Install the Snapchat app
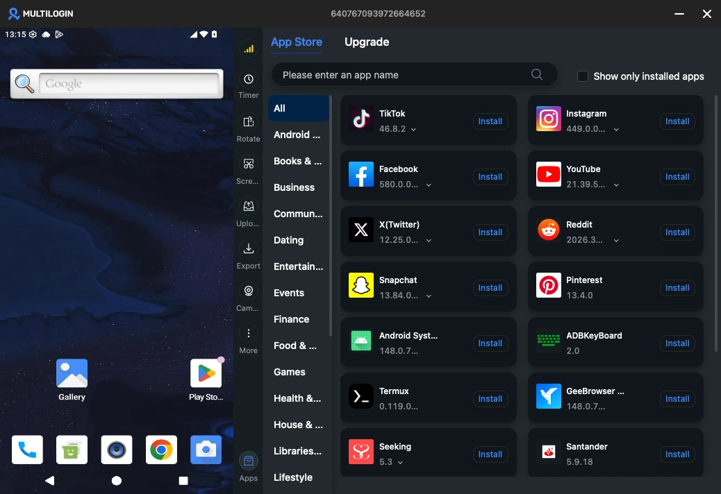This screenshot has height=494, width=721. pyautogui.click(x=490, y=288)
